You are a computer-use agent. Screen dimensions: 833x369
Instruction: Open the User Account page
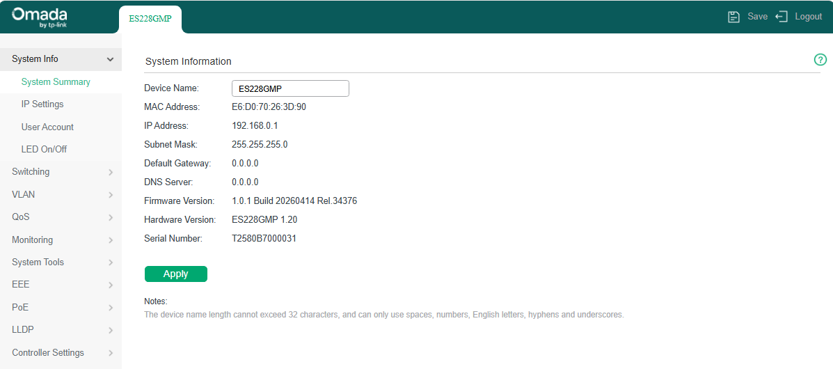[47, 127]
